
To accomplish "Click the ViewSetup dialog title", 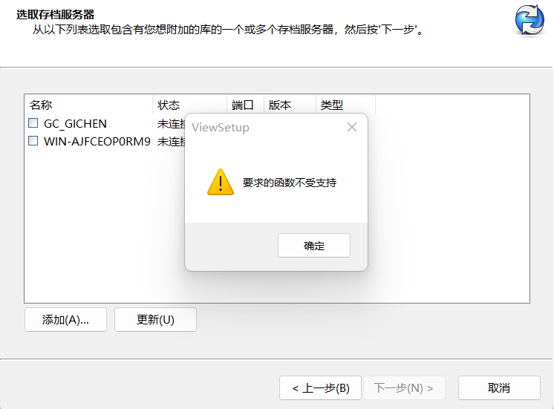I will click(221, 127).
